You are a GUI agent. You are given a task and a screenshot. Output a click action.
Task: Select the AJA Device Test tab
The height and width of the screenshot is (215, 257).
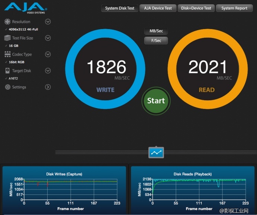coord(158,8)
